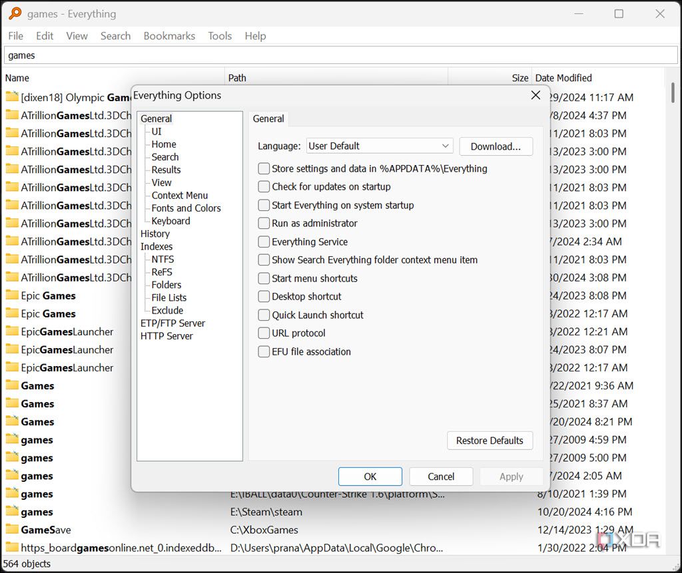Sort results by Size column header
The width and height of the screenshot is (682, 573).
[490, 78]
